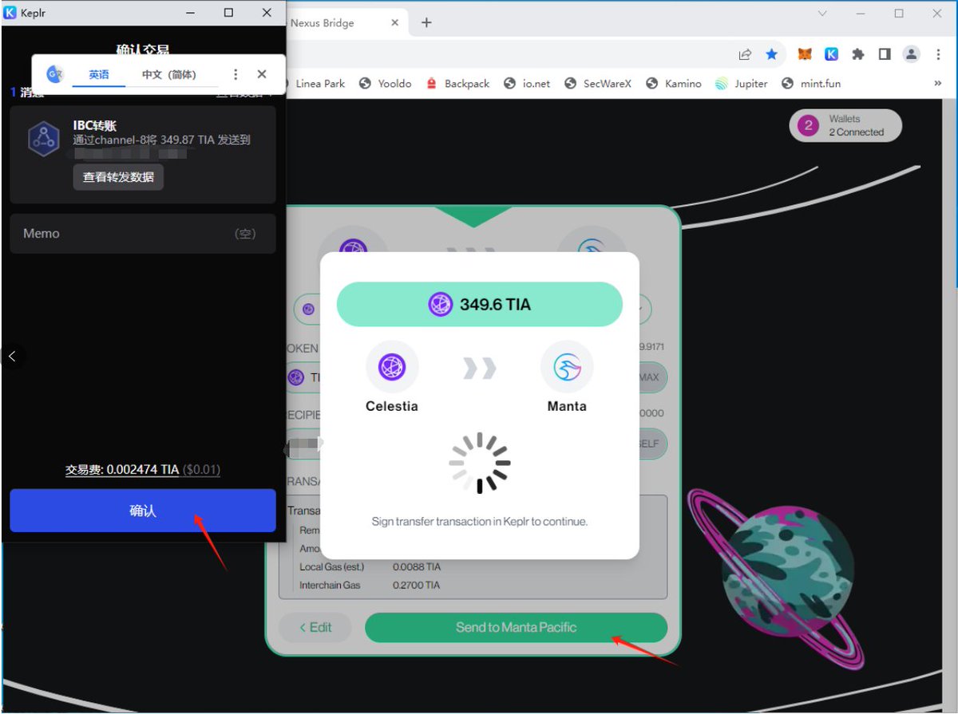Open the Jupiter bookmark
This screenshot has width=958, height=714.
(x=741, y=83)
